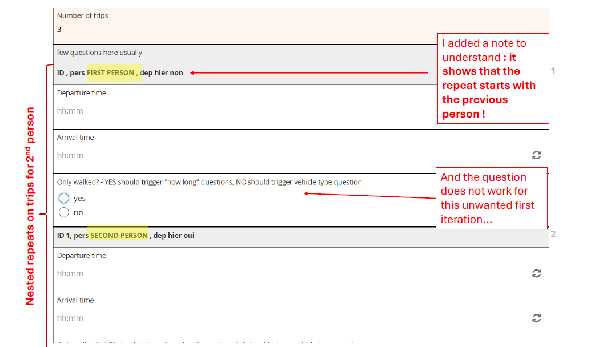Image resolution: width=599 pixels, height=347 pixels.
Task: Reset the second person's Departure time field
Action: [x=536, y=273]
